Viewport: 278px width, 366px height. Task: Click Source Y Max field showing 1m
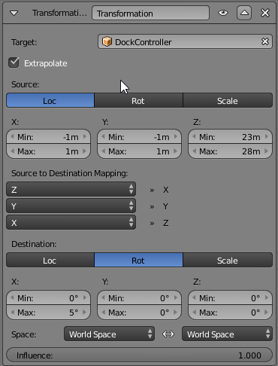(139, 151)
